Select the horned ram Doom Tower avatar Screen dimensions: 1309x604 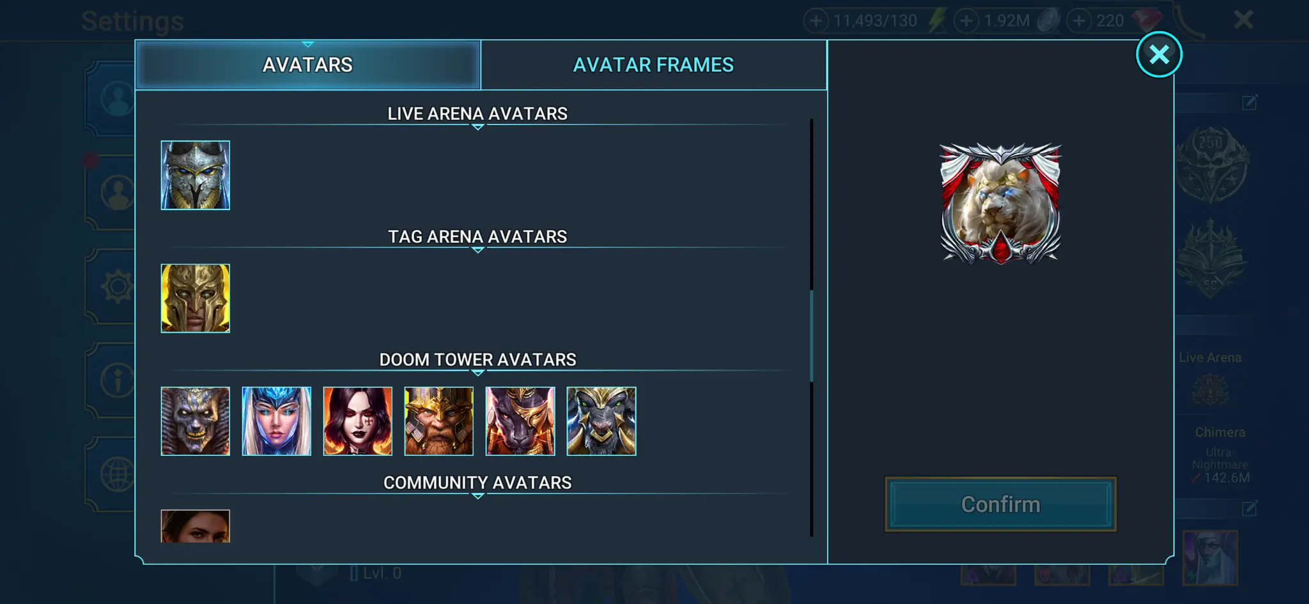[601, 421]
